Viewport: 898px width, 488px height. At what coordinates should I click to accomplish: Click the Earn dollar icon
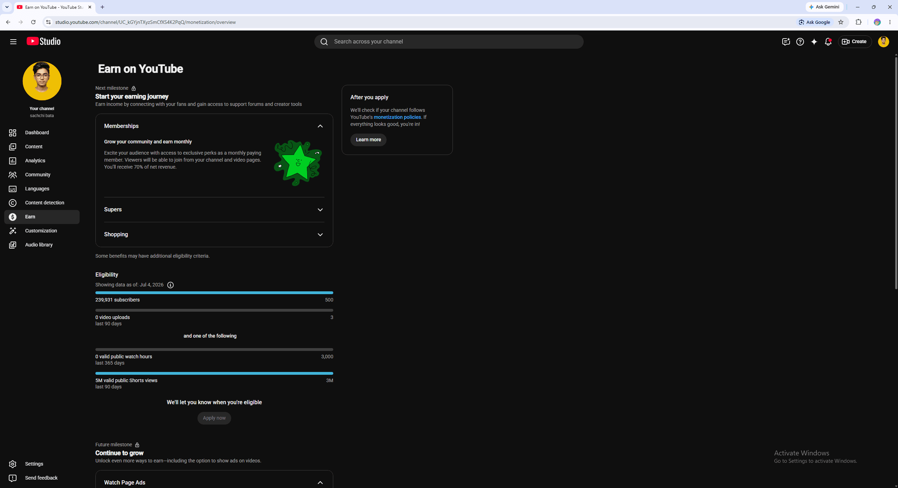[13, 217]
